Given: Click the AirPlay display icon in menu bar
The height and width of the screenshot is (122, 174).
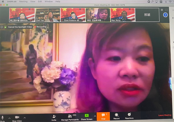Looking at the screenshot, I should (157, 2).
